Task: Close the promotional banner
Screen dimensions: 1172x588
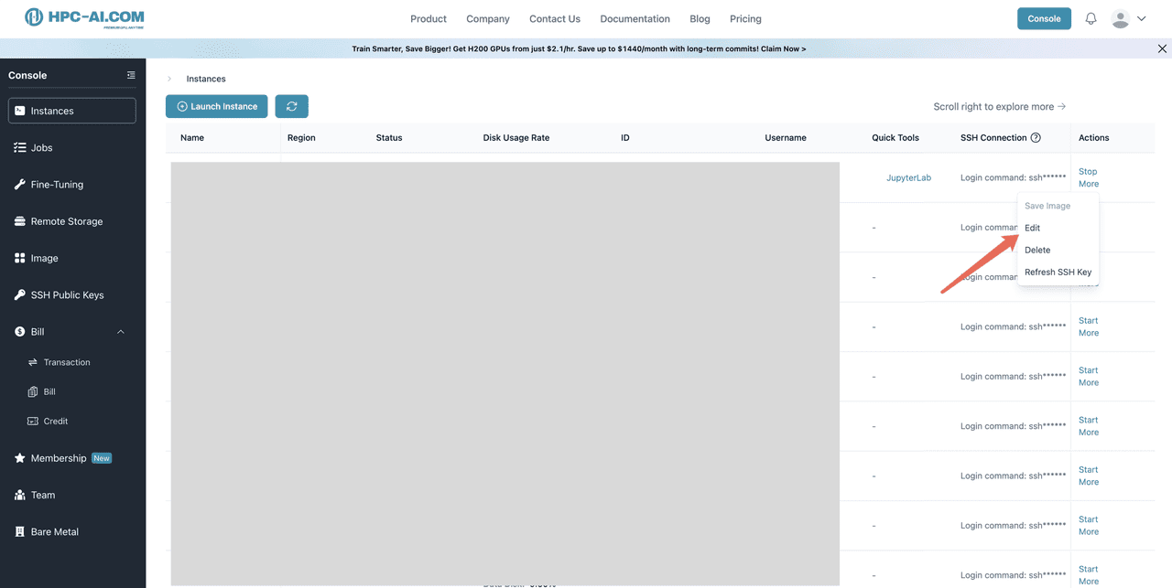Action: point(1162,49)
